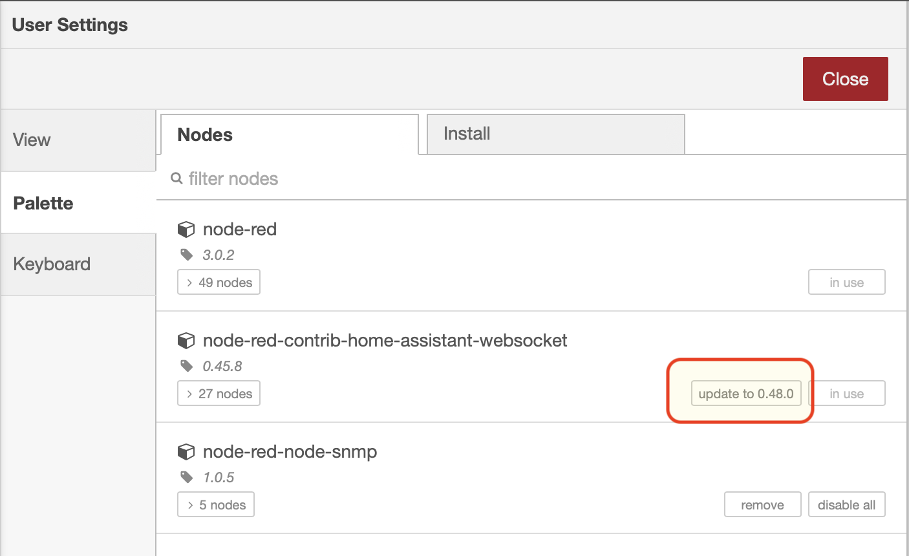Click the version 0.45.8 label
The width and height of the screenshot is (909, 556).
[x=222, y=366]
